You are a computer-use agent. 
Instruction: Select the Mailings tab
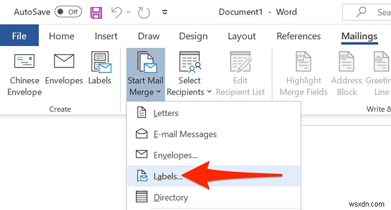359,36
